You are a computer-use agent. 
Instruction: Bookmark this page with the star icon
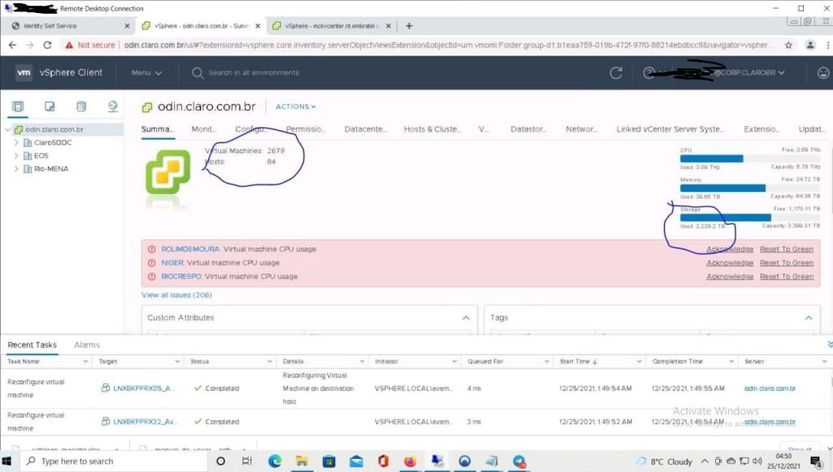click(x=788, y=46)
